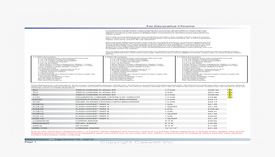Select the product code CU15C
275x157 pixels.
tap(37, 99)
